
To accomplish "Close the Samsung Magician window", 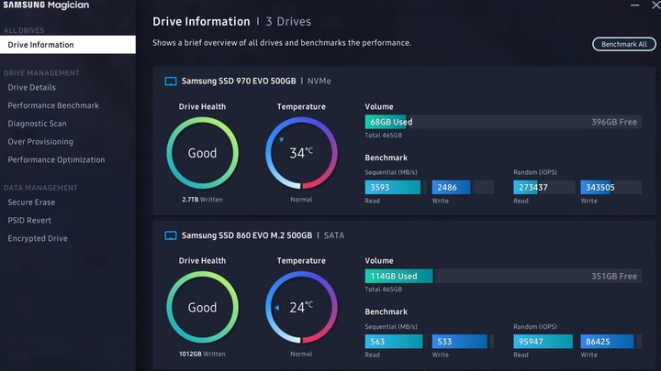I will (x=655, y=5).
